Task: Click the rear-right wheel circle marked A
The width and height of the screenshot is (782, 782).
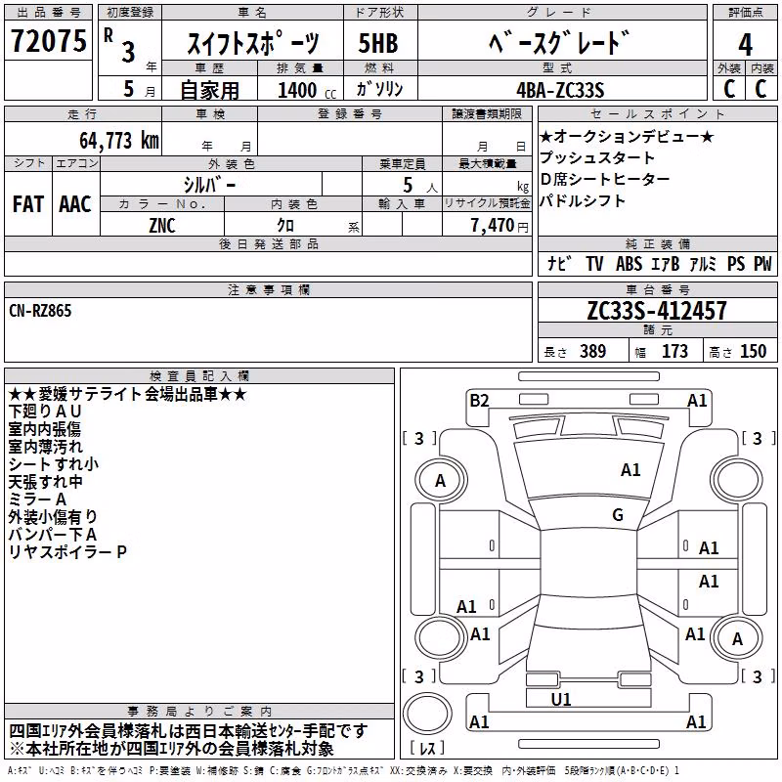Action: tap(737, 638)
